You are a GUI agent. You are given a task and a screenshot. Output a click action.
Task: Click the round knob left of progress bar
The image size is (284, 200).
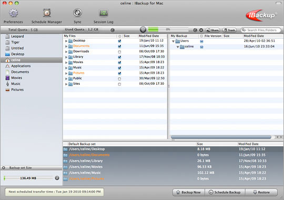pos(143,29)
